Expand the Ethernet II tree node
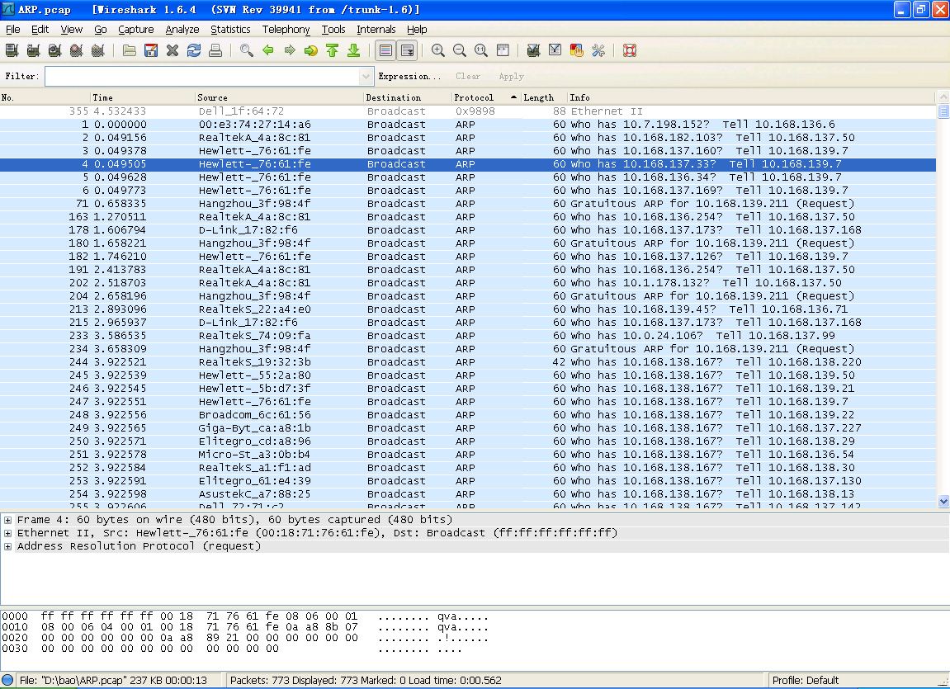 [7, 533]
